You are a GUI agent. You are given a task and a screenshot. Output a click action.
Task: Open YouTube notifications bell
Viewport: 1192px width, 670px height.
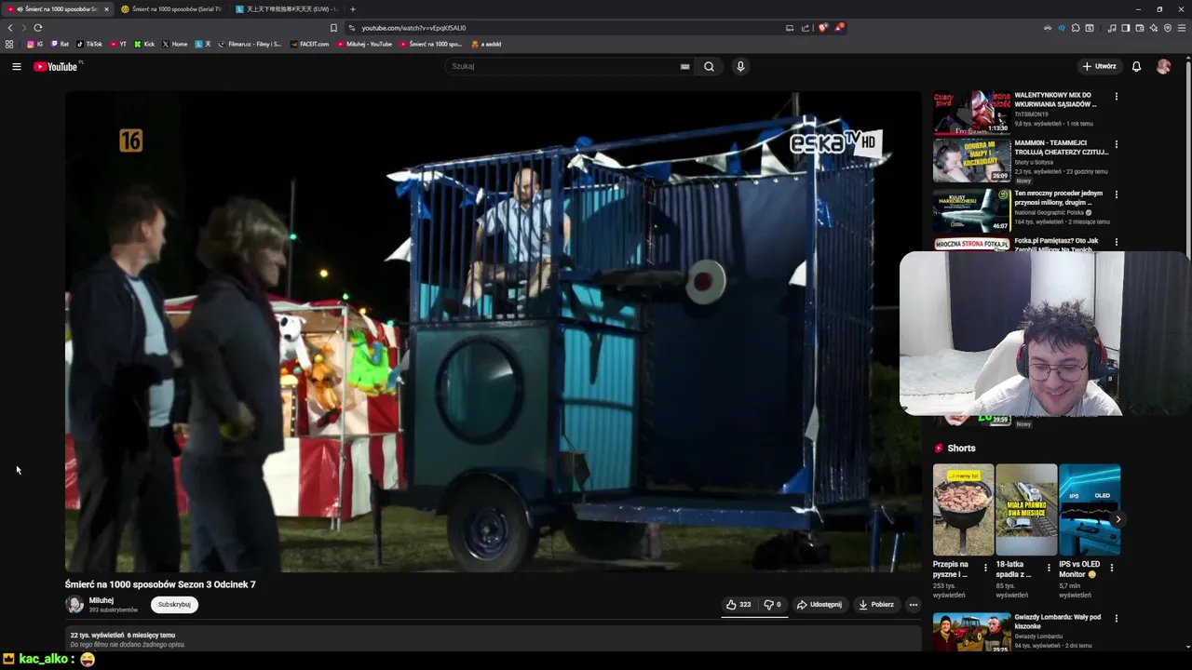click(1136, 66)
